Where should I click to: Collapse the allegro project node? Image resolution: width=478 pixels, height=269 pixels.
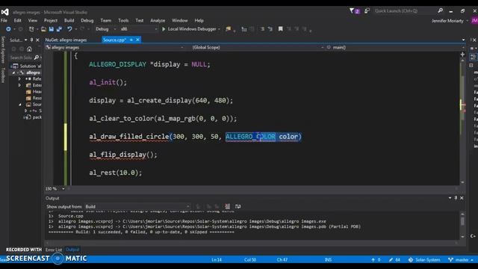pos(13,72)
